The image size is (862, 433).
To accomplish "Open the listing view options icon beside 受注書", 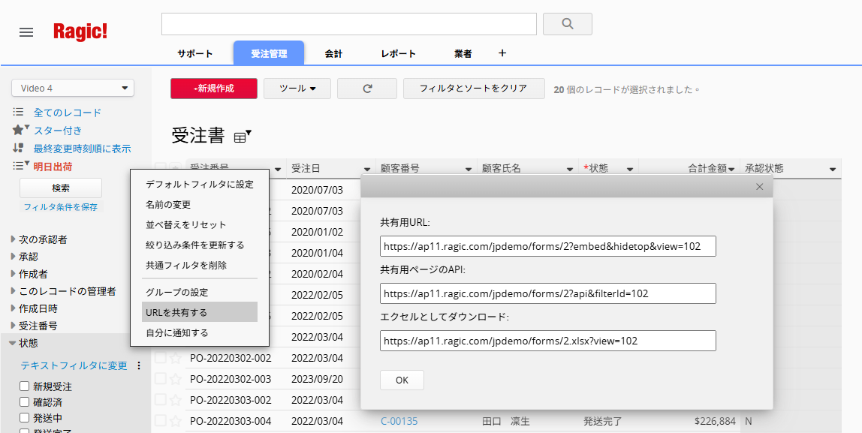I will coord(243,137).
